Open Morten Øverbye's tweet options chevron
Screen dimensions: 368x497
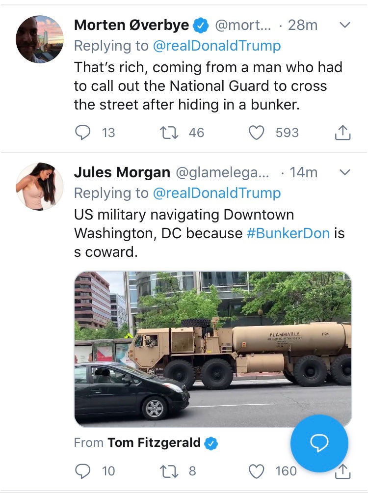point(345,25)
